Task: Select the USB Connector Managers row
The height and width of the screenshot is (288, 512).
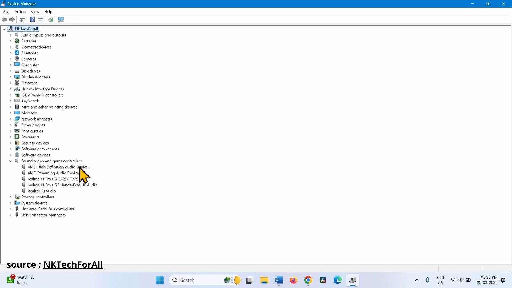Action: click(x=43, y=215)
